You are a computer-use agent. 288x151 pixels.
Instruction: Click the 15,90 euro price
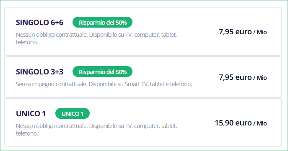click(x=233, y=123)
